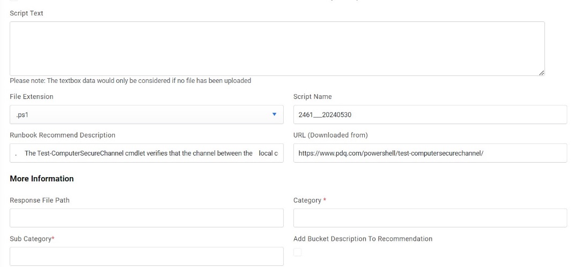Click the URL (Downloaded from) label
Viewport: 582px width, 267px height.
pos(330,135)
